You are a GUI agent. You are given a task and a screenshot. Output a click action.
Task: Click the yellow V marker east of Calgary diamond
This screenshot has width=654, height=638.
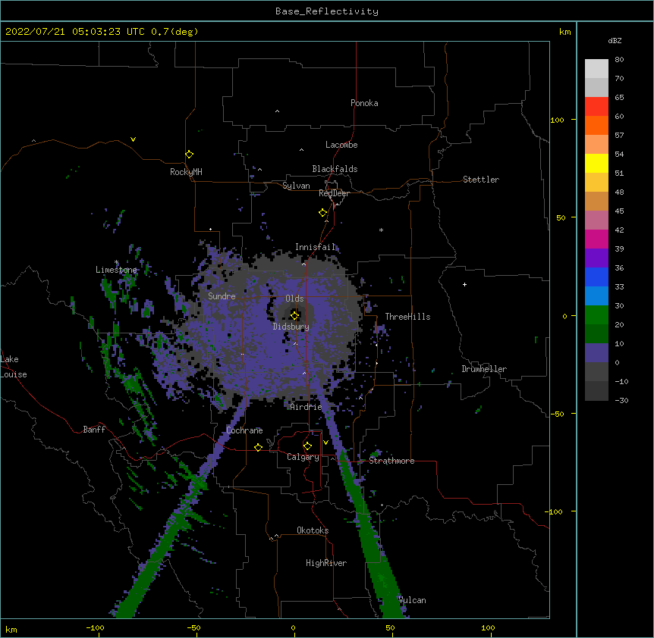click(325, 442)
